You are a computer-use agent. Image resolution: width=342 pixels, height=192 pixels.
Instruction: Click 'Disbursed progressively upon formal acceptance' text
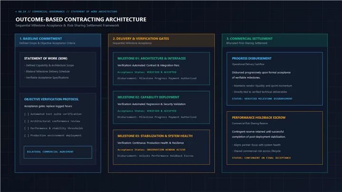pyautogui.click(x=261, y=73)
